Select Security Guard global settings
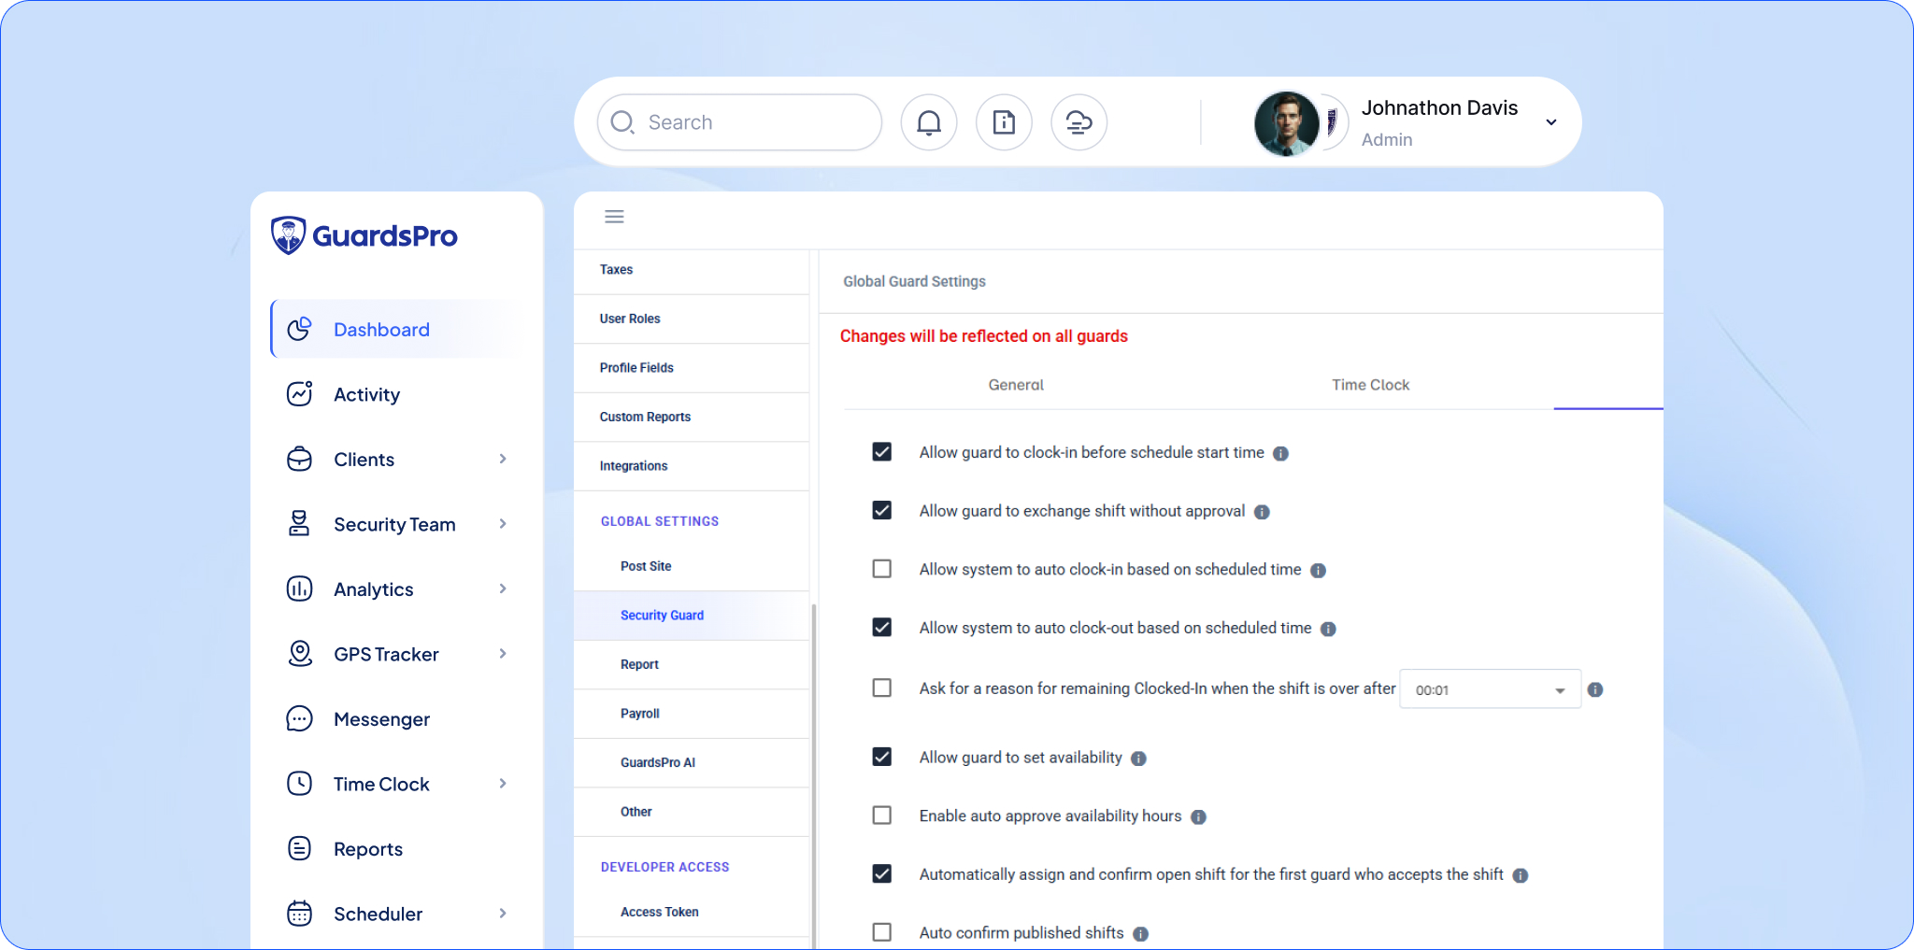 [x=692, y=616]
